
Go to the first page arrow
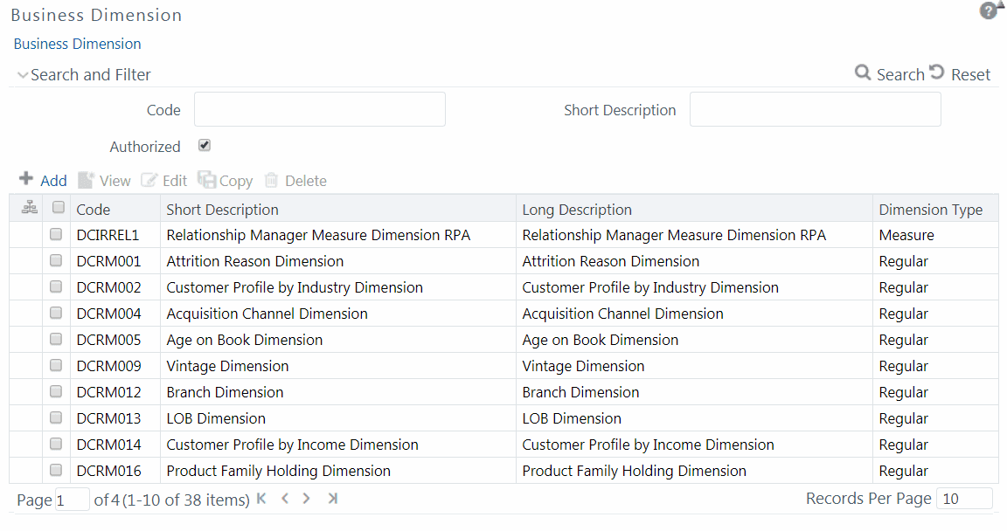(x=260, y=499)
